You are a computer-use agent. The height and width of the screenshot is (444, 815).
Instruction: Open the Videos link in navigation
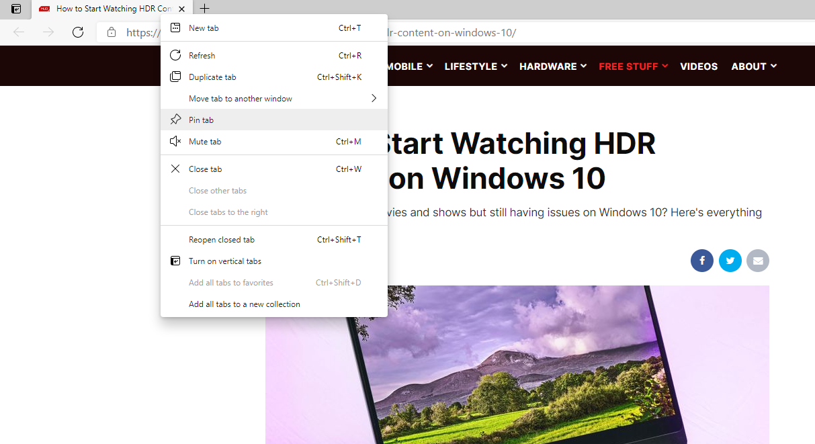coord(699,66)
